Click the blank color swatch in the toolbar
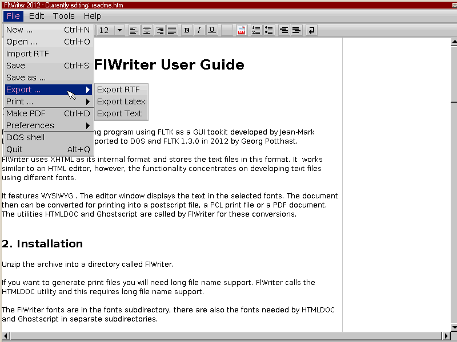The width and height of the screenshot is (457, 342). tap(227, 30)
